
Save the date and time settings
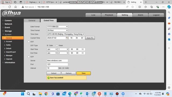pos(84,73)
